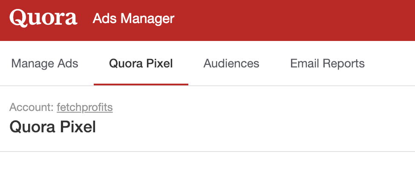Open the fetchprofits account link
Screen dimensions: 415x169
point(85,107)
